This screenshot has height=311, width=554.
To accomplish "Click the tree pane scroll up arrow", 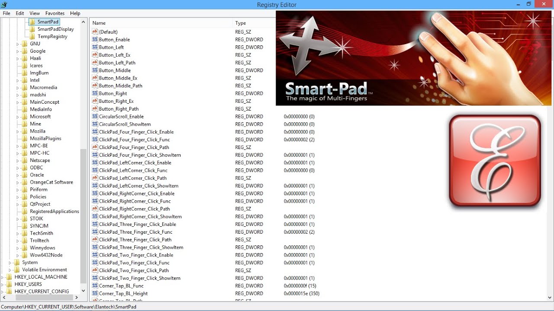I will point(84,22).
